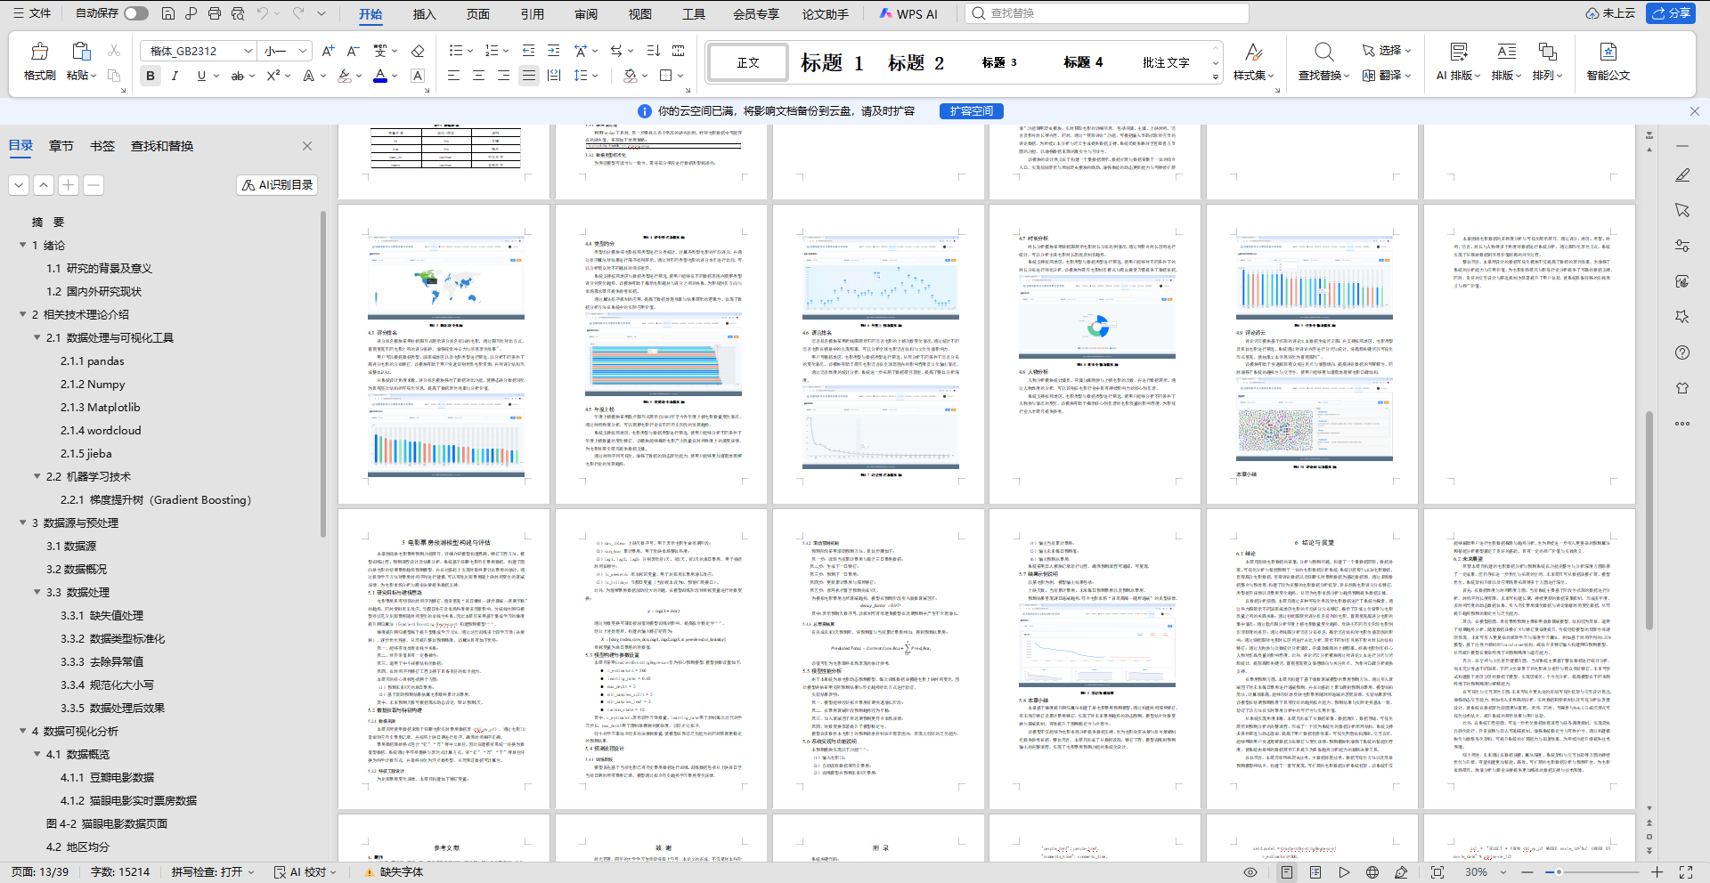
Task: Collapse the 1 绪论 outline section
Action: point(23,245)
